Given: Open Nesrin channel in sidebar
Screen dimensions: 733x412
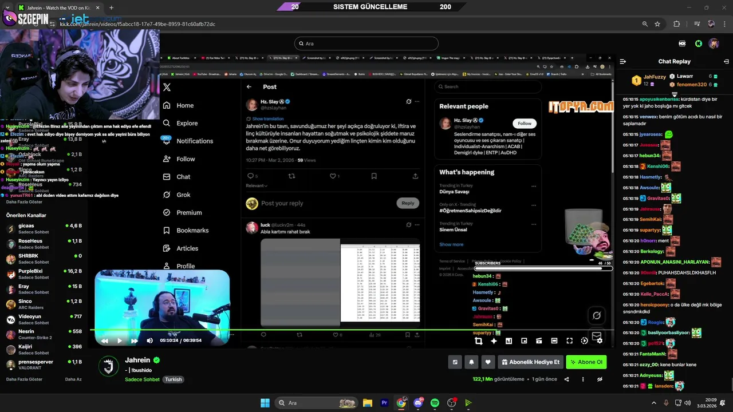Looking at the screenshot, I should (x=44, y=334).
